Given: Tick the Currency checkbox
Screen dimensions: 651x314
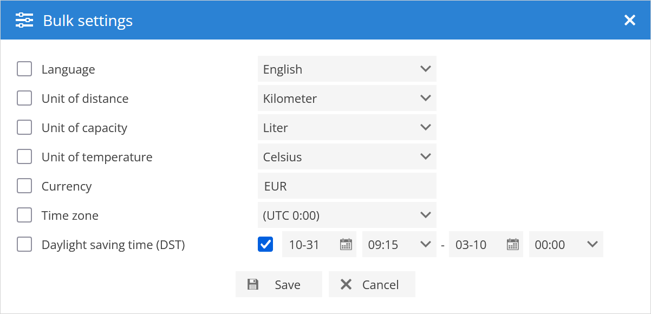Looking at the screenshot, I should (x=24, y=186).
